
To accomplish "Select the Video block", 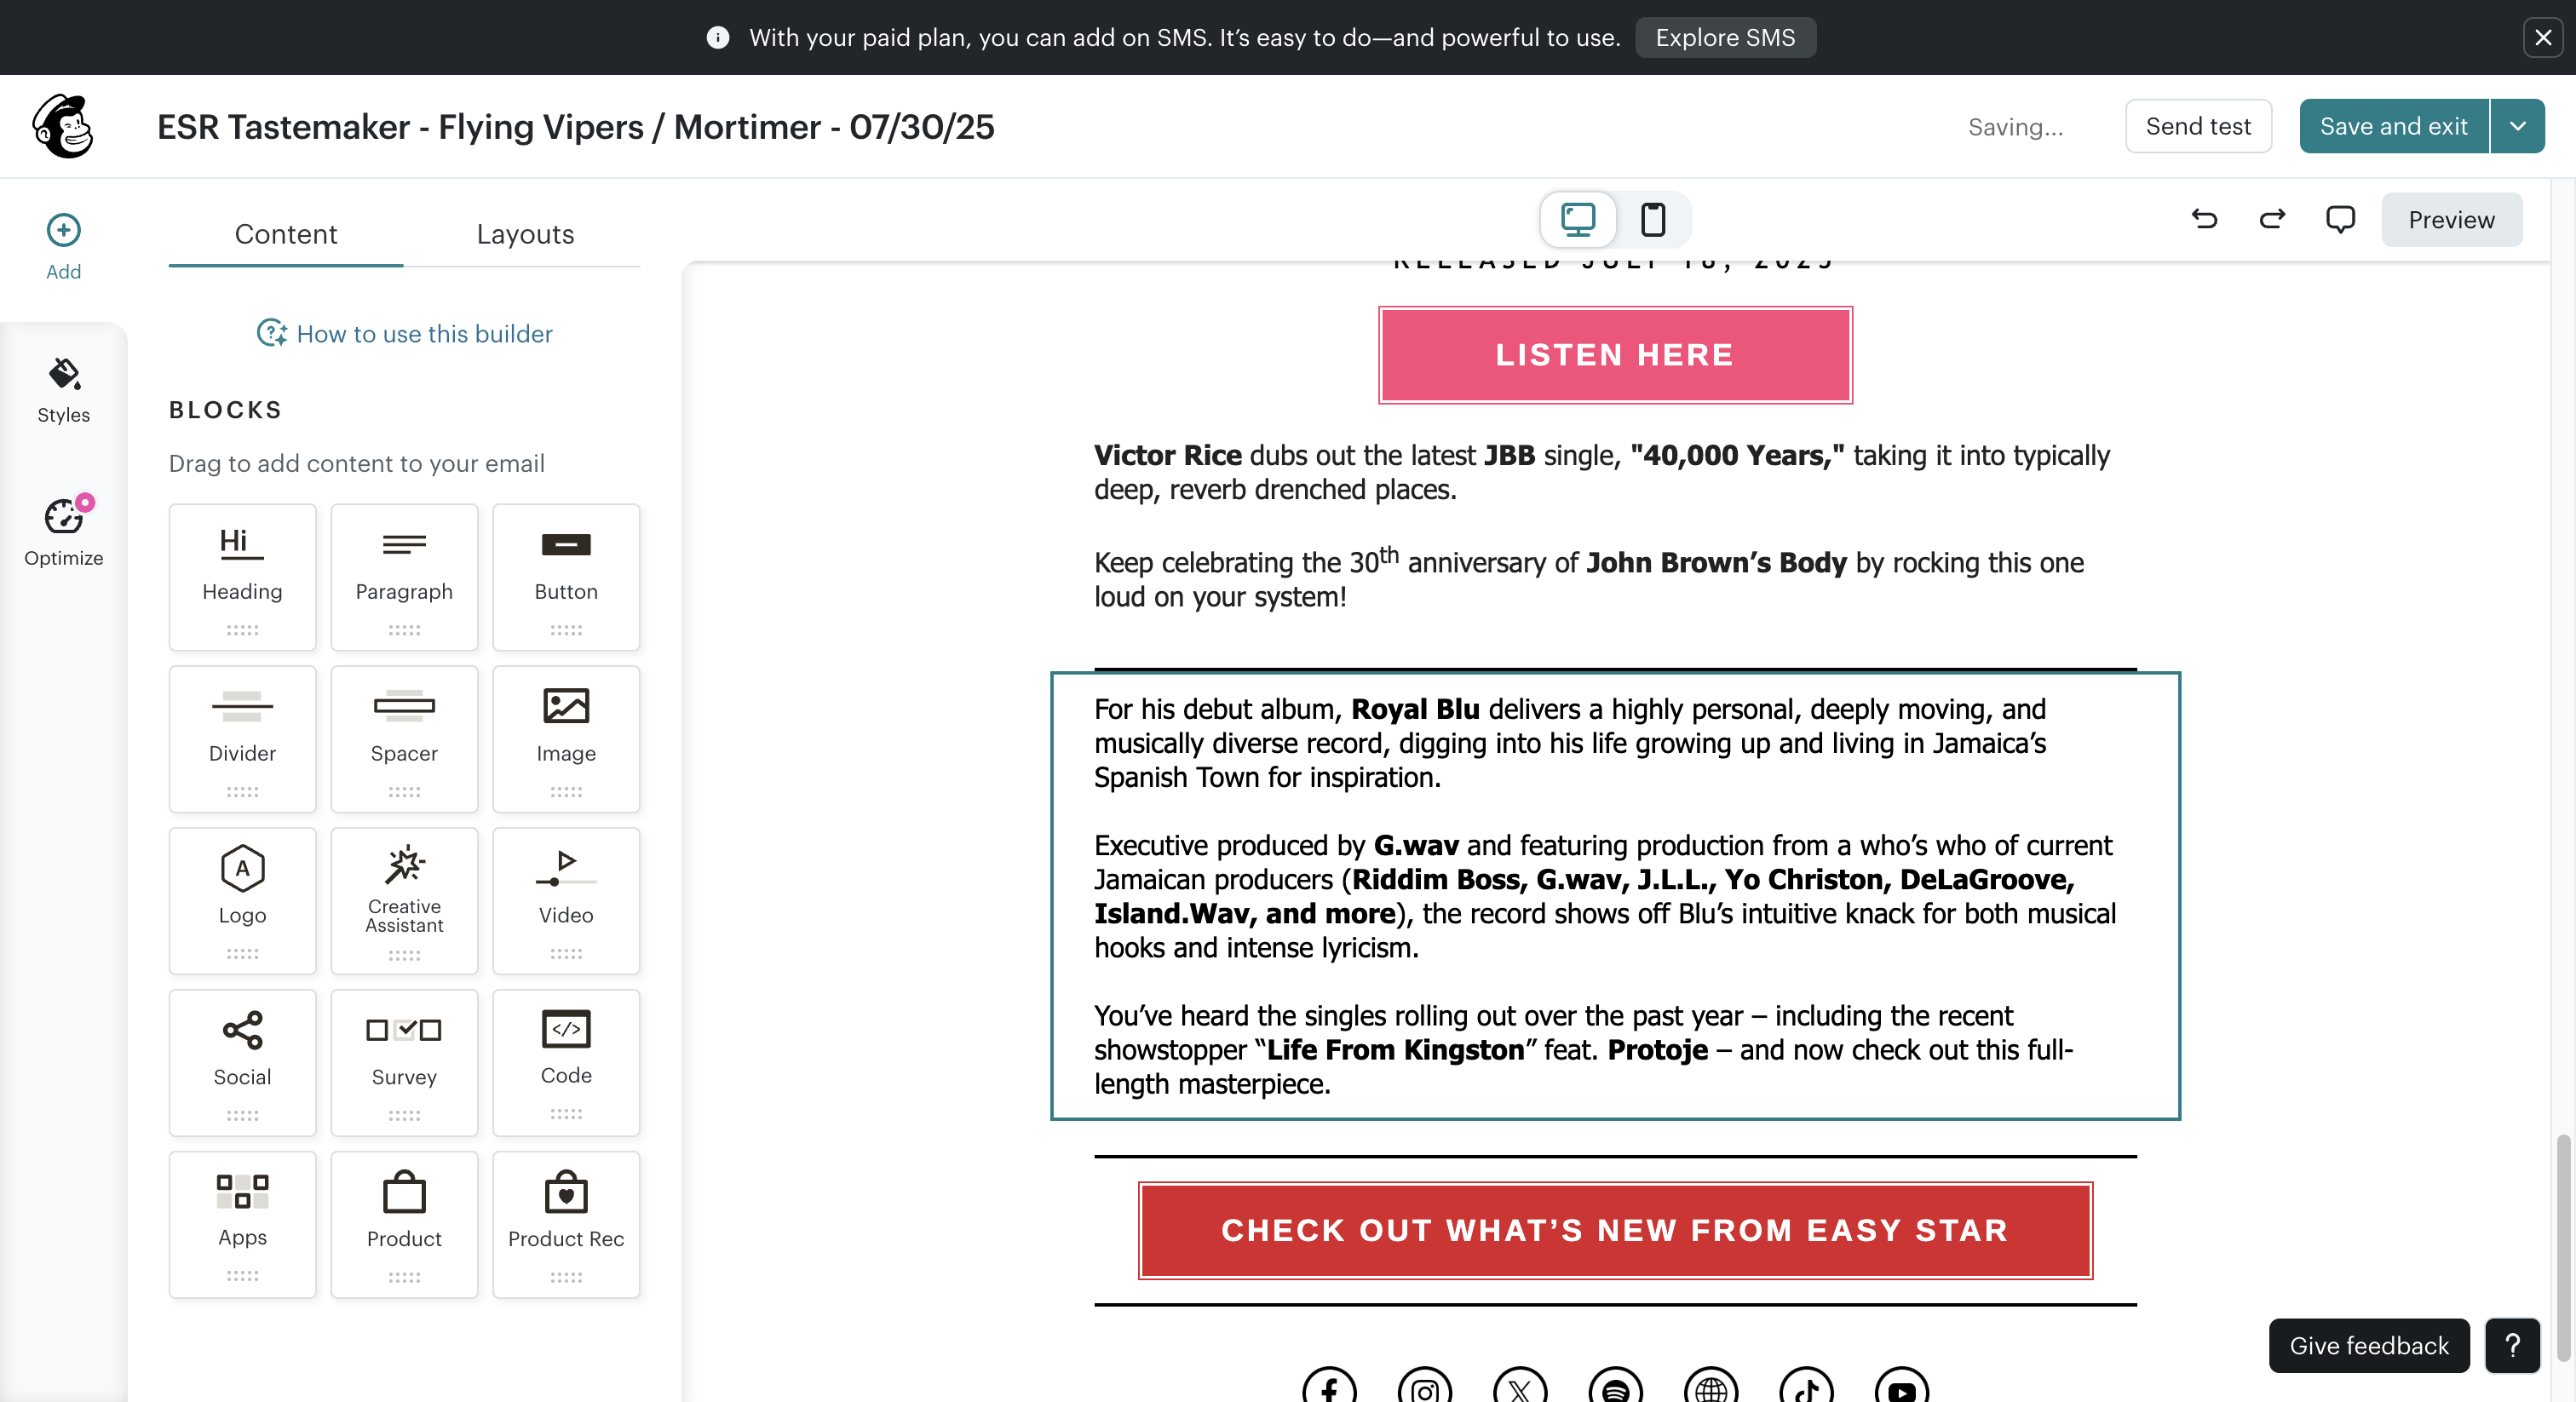I will 566,901.
